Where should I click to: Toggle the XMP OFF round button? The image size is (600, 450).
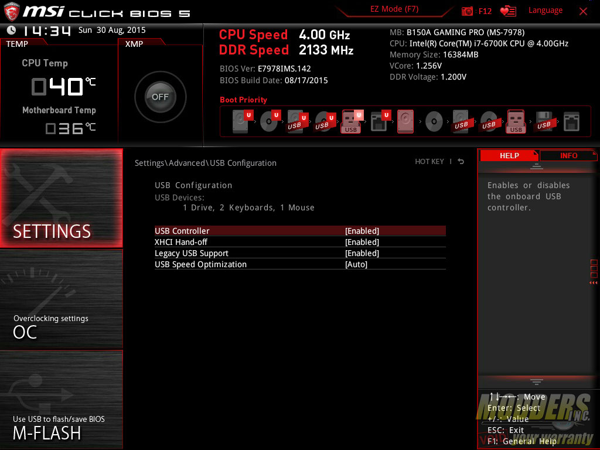tap(160, 97)
